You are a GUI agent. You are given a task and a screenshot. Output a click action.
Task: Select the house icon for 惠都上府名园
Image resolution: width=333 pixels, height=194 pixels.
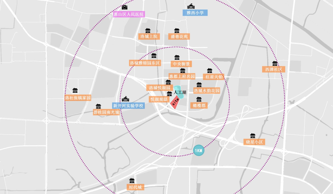pos(183,71)
